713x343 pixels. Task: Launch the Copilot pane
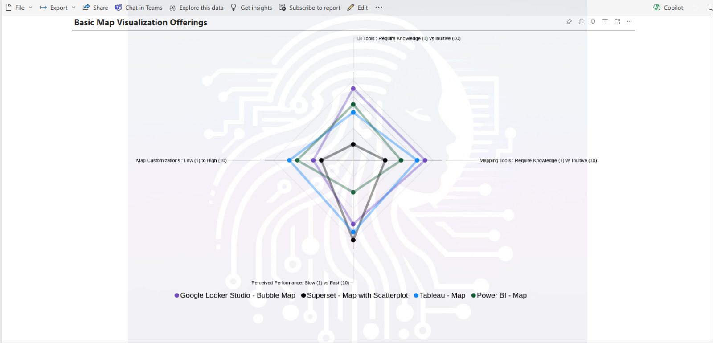(x=668, y=8)
